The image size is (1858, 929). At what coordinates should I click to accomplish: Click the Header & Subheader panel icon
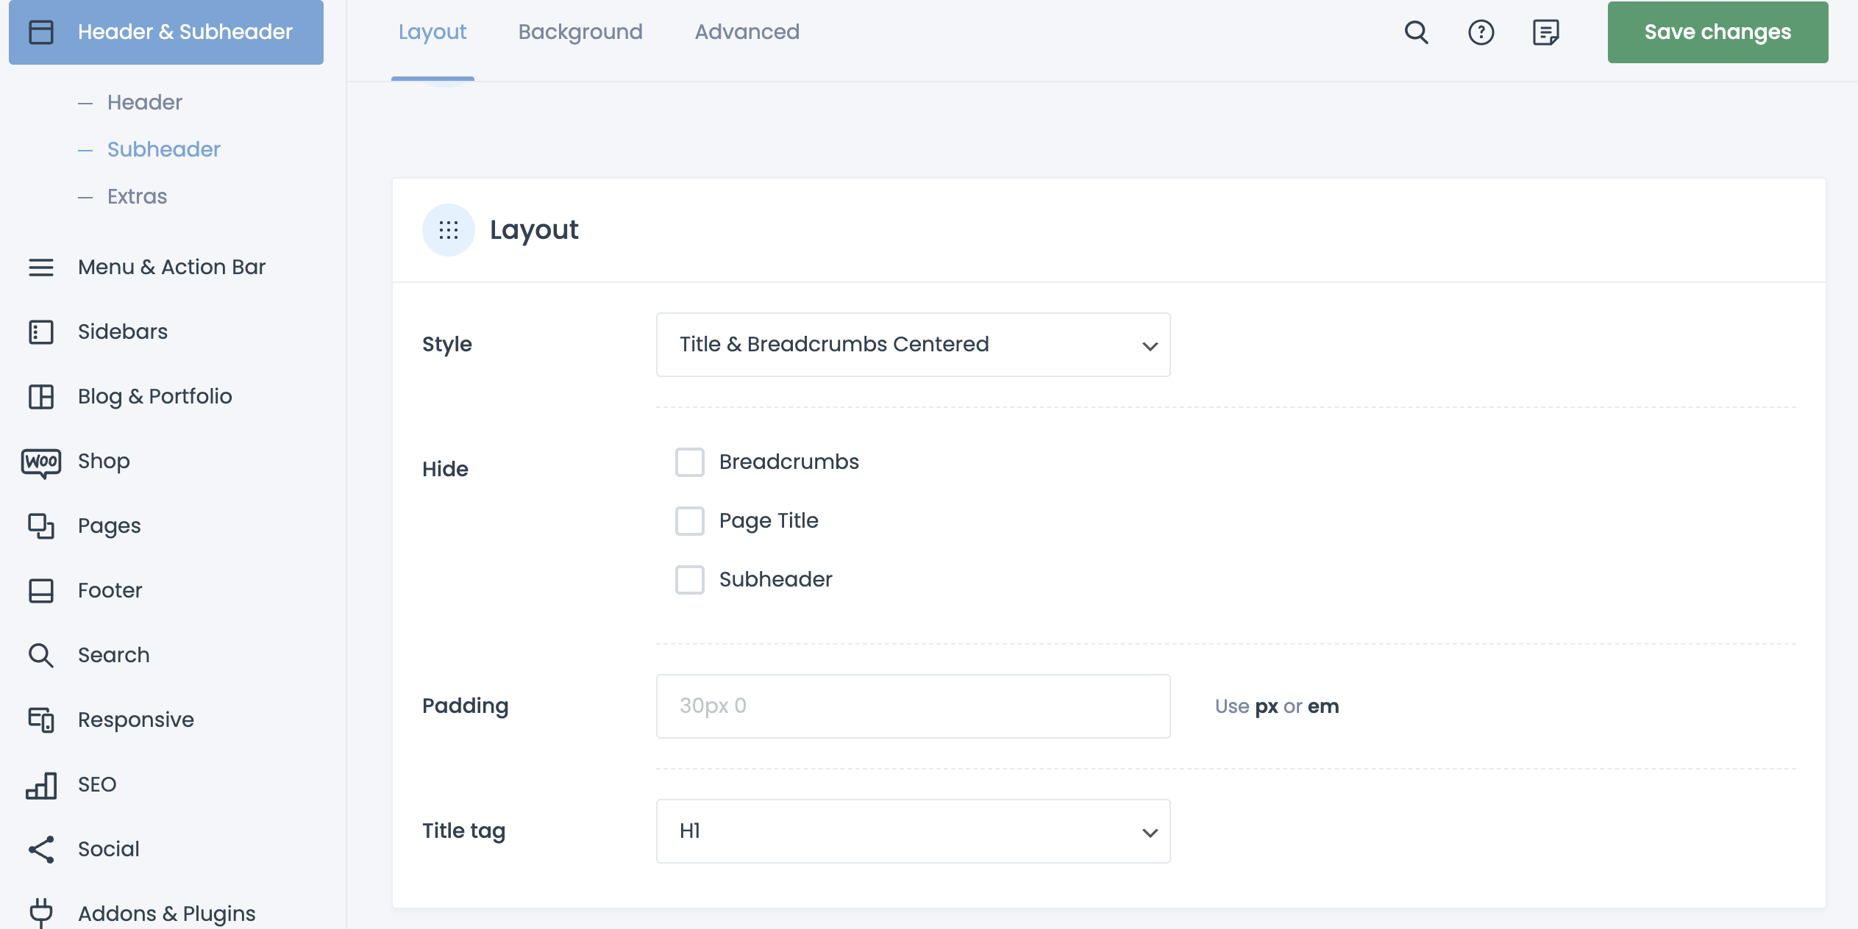(43, 33)
